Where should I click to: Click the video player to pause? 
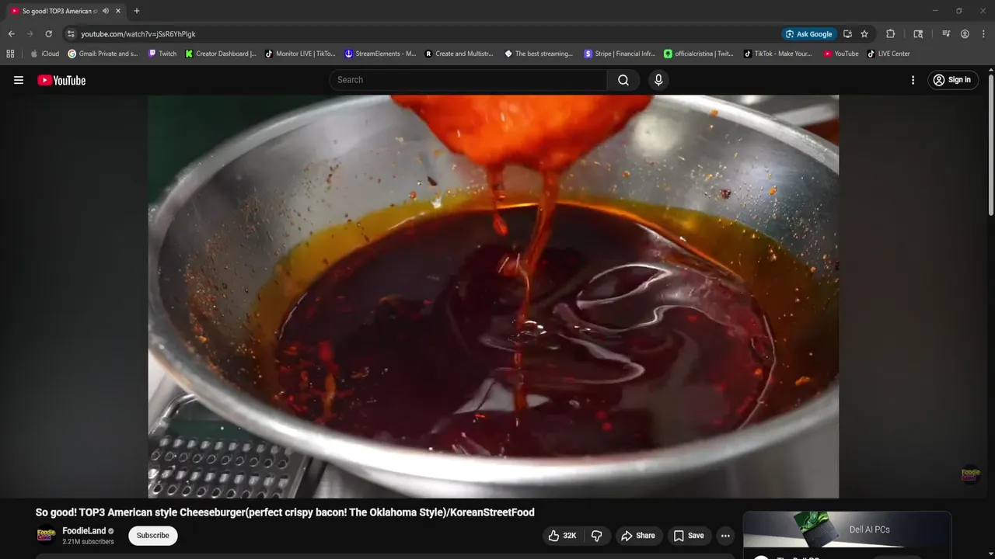pos(494,297)
